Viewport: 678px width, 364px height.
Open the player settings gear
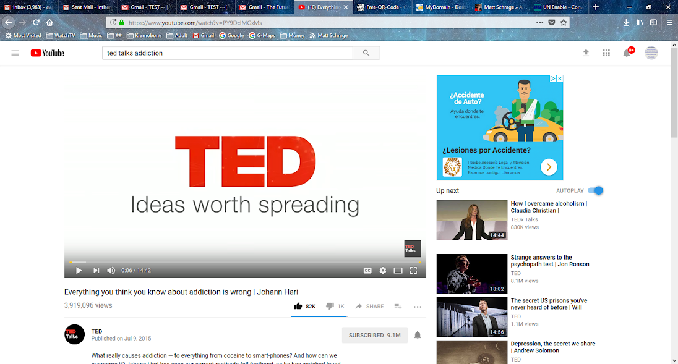coord(383,270)
